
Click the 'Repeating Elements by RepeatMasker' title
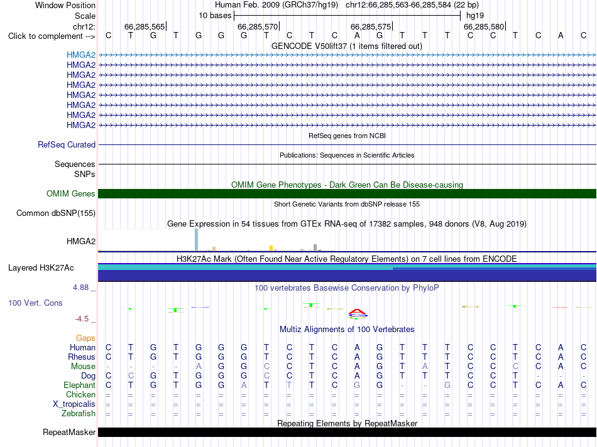[347, 423]
